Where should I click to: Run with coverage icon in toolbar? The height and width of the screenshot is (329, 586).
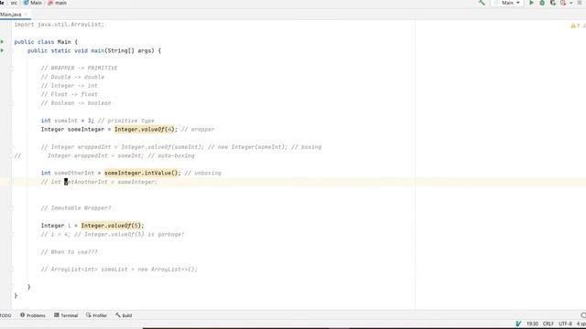pyautogui.click(x=553, y=3)
